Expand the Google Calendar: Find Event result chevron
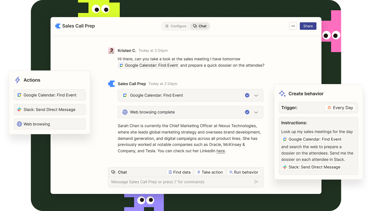372x211 pixels. (x=256, y=95)
